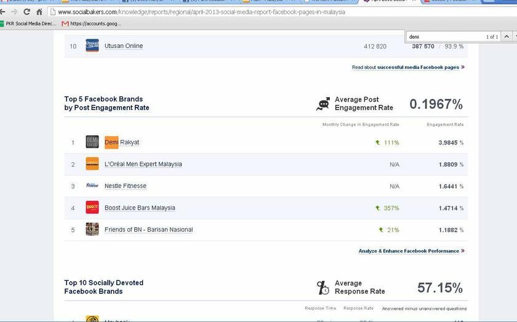Open Read about successful media Facebook pages

[408, 67]
